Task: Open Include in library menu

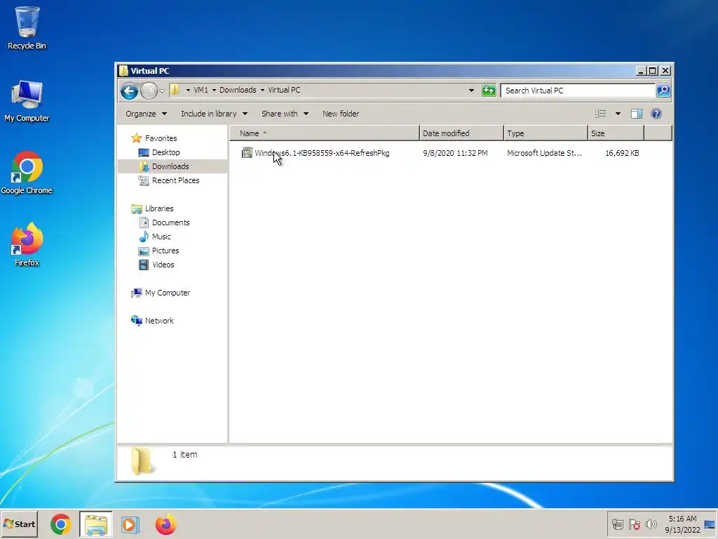Action: click(x=214, y=114)
